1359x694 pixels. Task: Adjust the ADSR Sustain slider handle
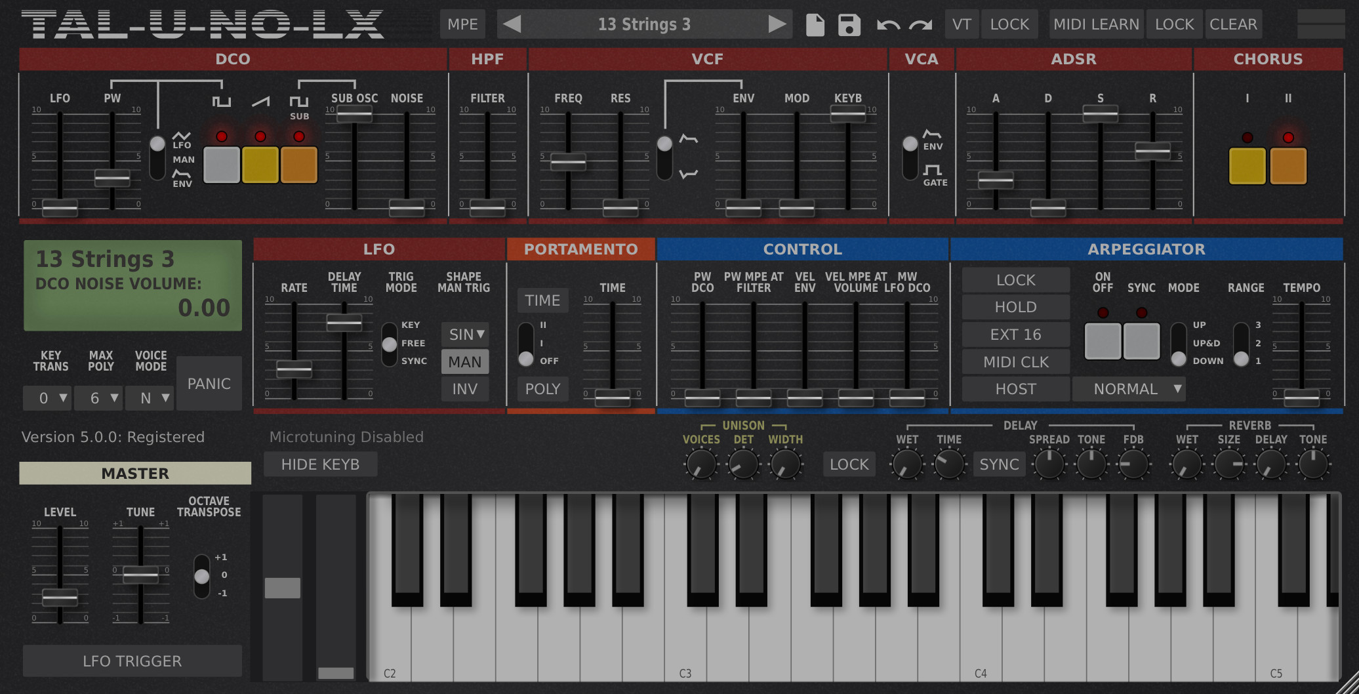tap(1100, 113)
